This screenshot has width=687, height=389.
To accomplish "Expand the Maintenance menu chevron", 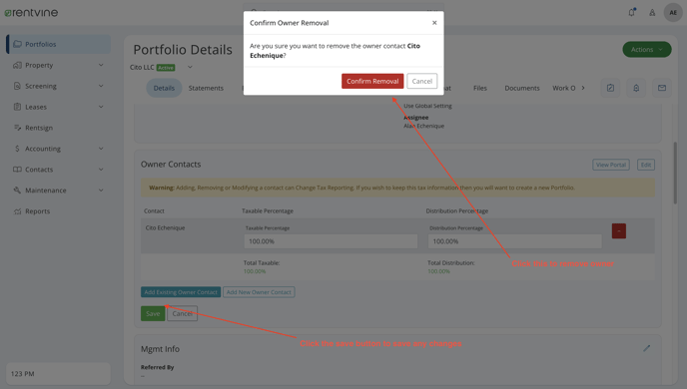I will pos(101,191).
